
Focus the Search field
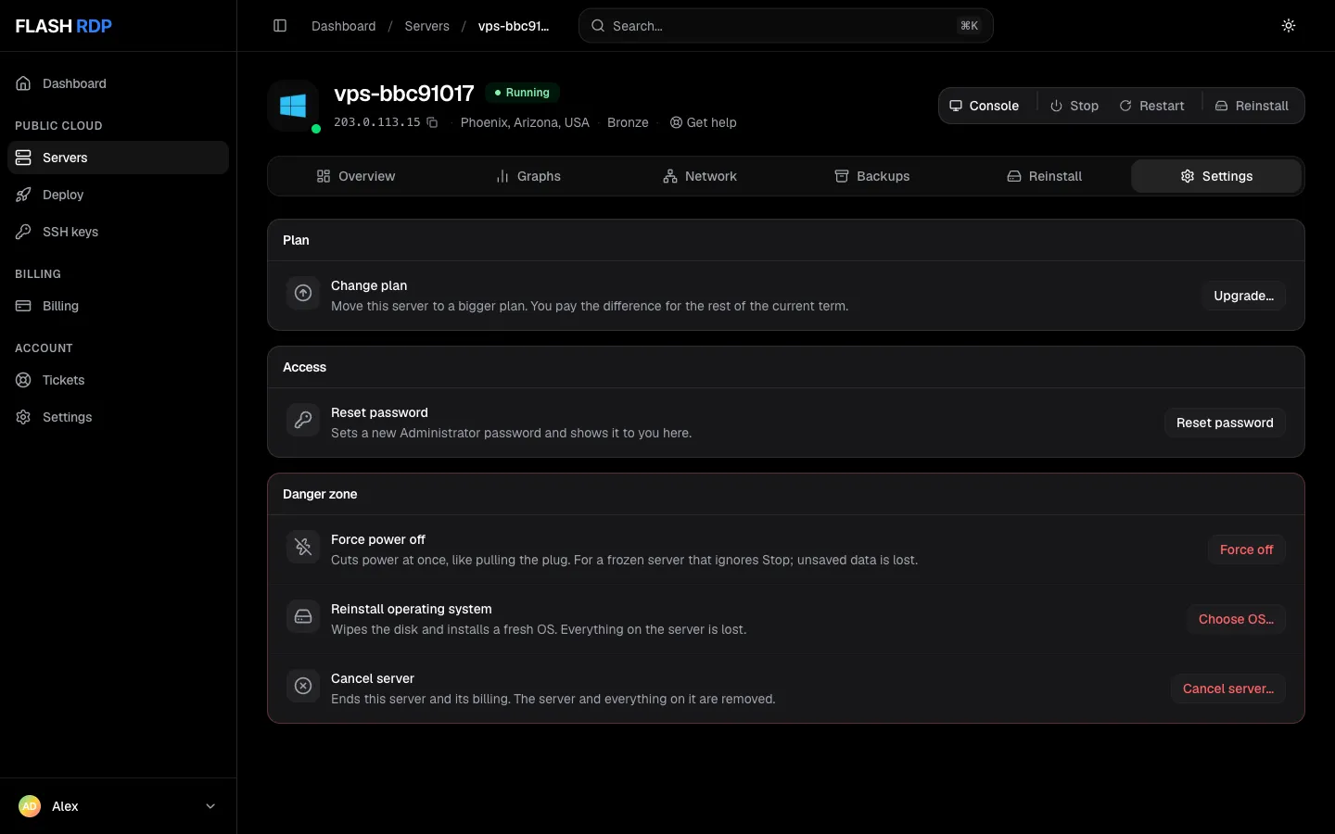[x=786, y=26]
